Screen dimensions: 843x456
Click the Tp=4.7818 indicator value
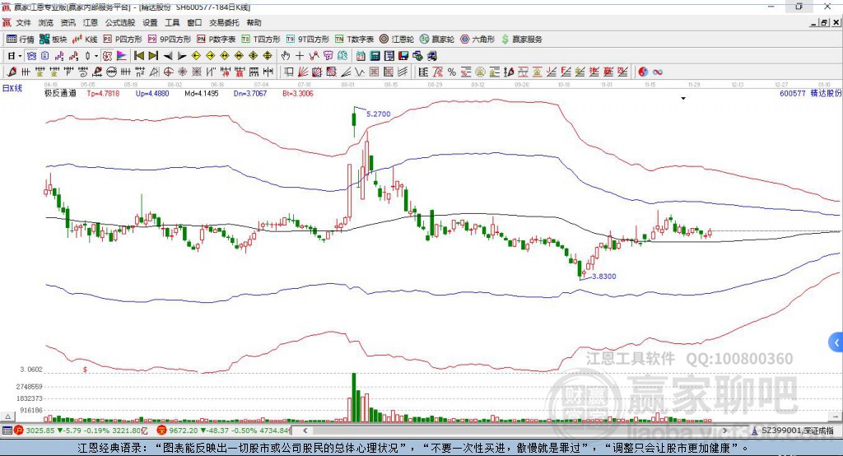pos(103,93)
